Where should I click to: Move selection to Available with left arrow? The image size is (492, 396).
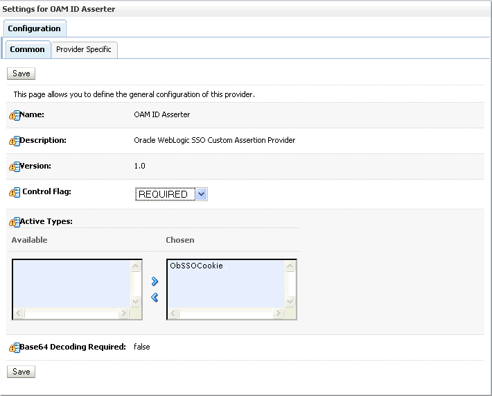click(x=155, y=297)
